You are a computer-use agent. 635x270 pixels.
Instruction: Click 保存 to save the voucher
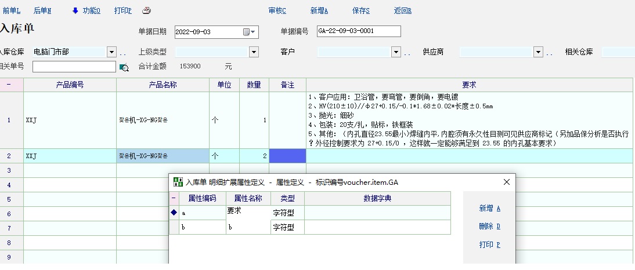click(x=360, y=10)
